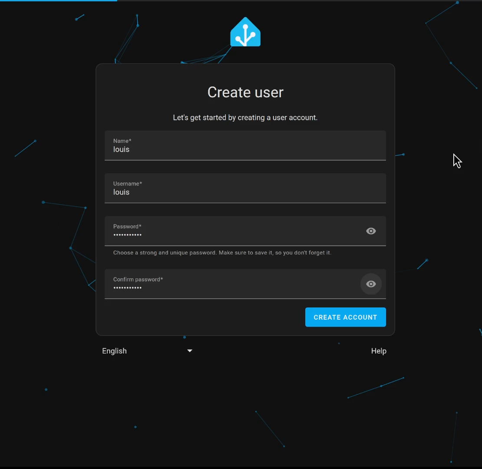Focus the Username input field
Screen dimensions: 482x469
coord(245,188)
